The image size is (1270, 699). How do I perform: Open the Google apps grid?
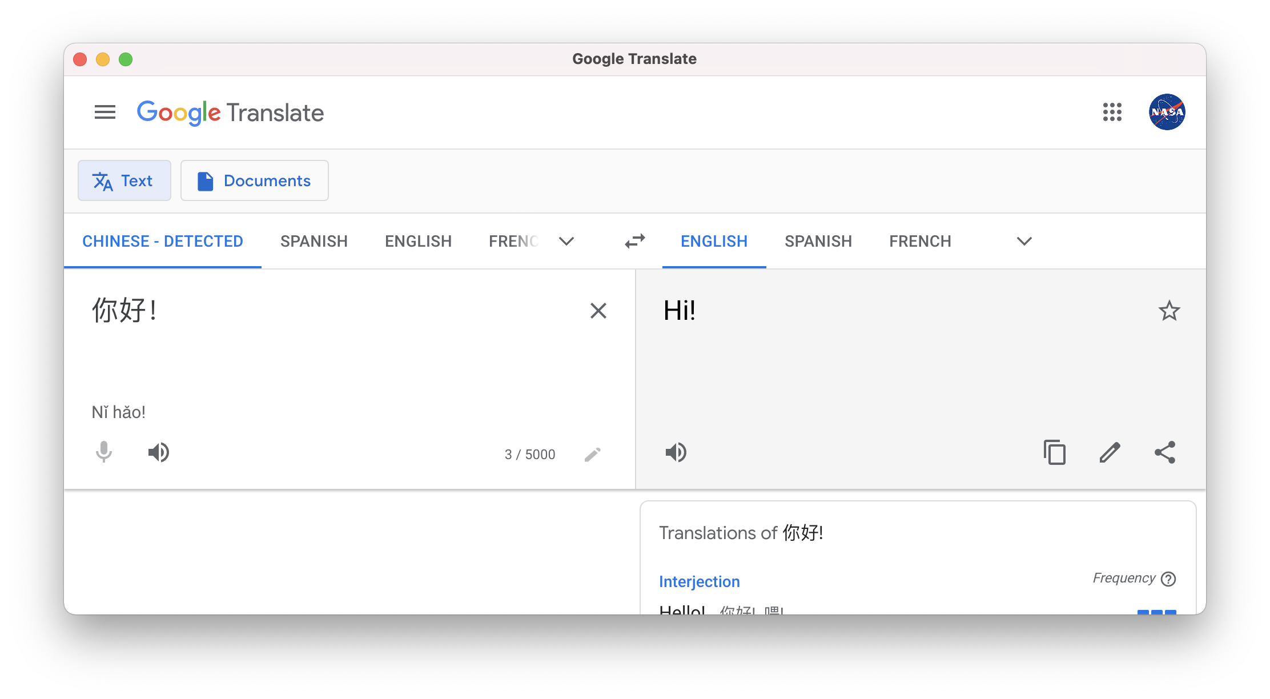pyautogui.click(x=1112, y=112)
